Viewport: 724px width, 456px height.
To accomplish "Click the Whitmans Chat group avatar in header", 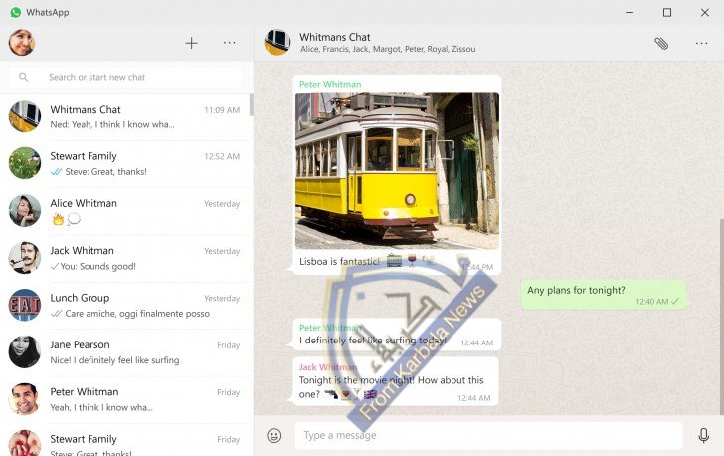I will click(276, 42).
